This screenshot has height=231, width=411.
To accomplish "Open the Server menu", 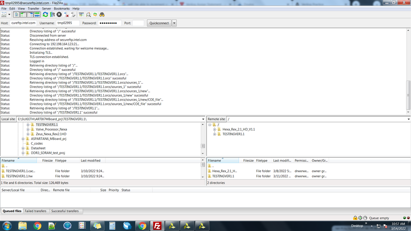I will pyautogui.click(x=46, y=9).
